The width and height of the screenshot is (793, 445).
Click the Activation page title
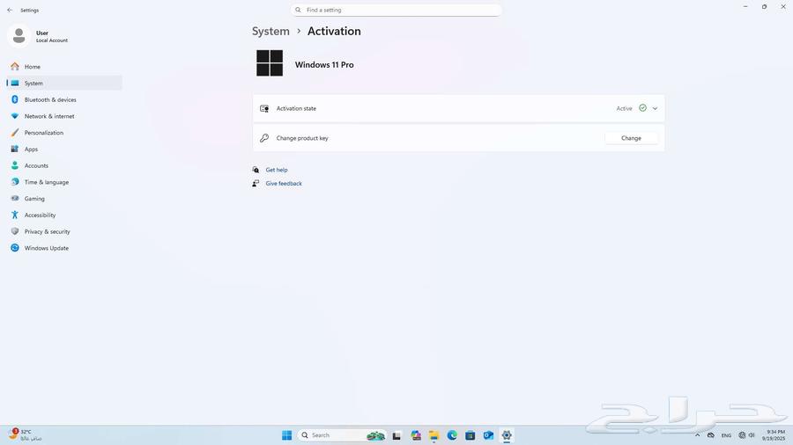[x=334, y=32]
